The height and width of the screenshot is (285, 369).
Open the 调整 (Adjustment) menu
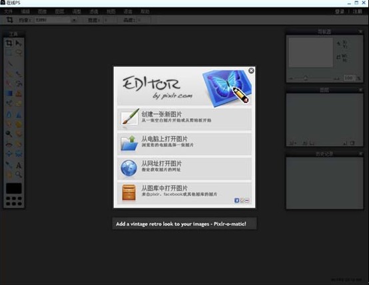77,11
